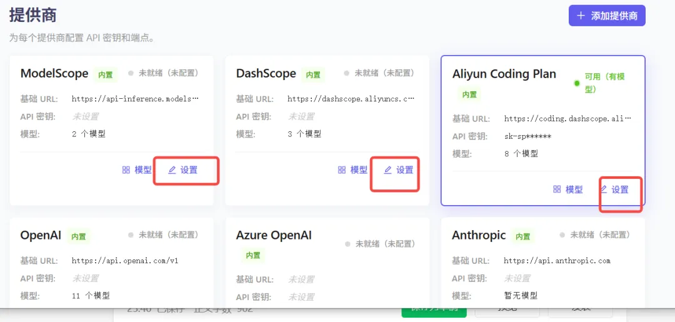Click the 内置 badge on DashScope
The height and width of the screenshot is (322, 675).
[313, 75]
